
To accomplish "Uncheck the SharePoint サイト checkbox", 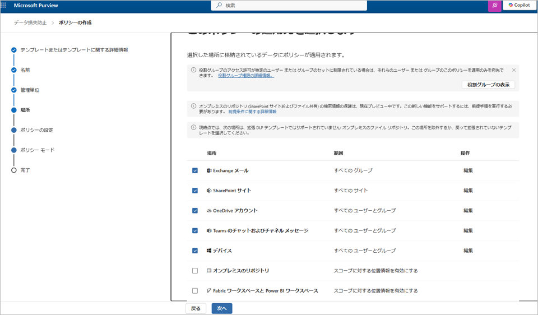I will (x=195, y=191).
